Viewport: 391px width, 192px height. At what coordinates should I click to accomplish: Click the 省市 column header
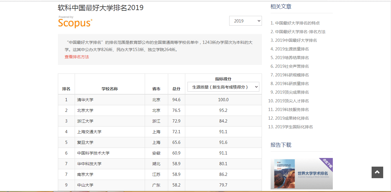pos(156,89)
